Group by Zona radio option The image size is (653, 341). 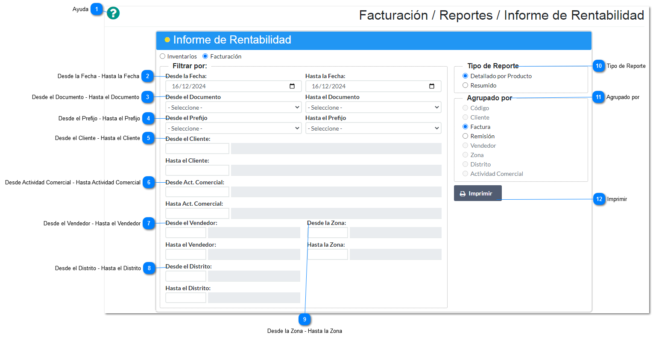[465, 155]
